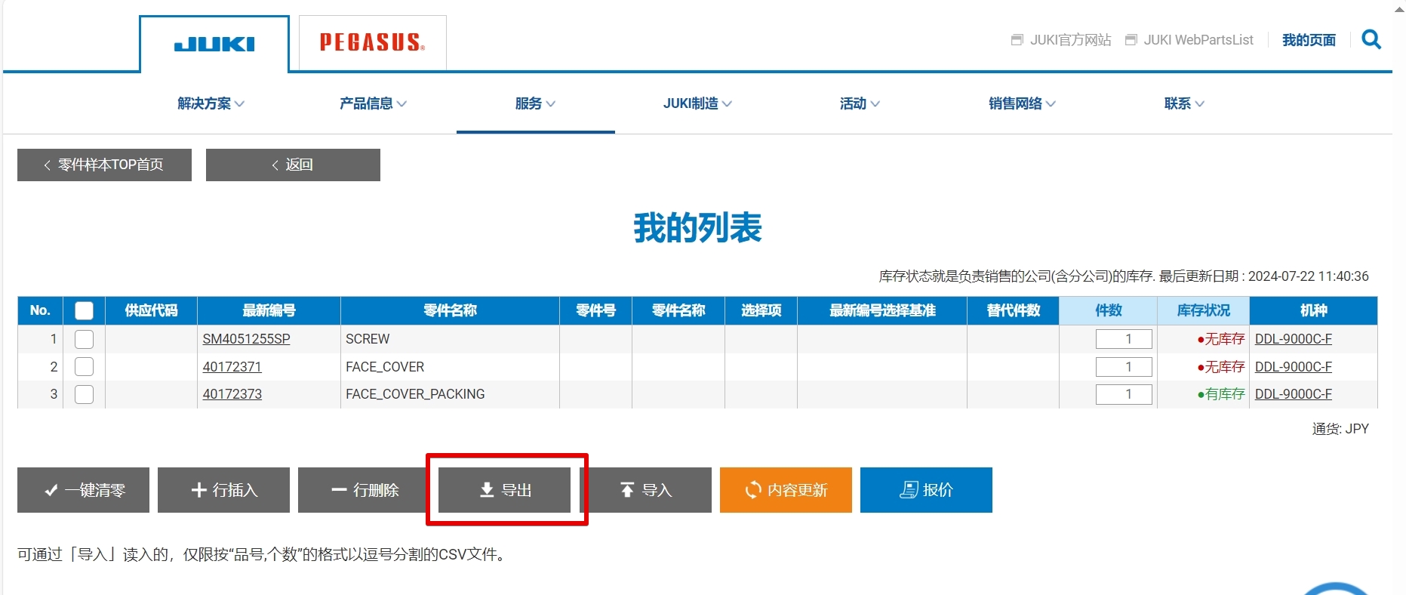Open the 服务 menu item
The width and height of the screenshot is (1406, 595).
click(x=535, y=103)
